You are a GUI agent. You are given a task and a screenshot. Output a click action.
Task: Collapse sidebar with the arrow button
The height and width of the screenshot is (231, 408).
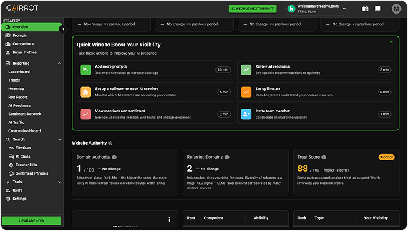[x=63, y=29]
